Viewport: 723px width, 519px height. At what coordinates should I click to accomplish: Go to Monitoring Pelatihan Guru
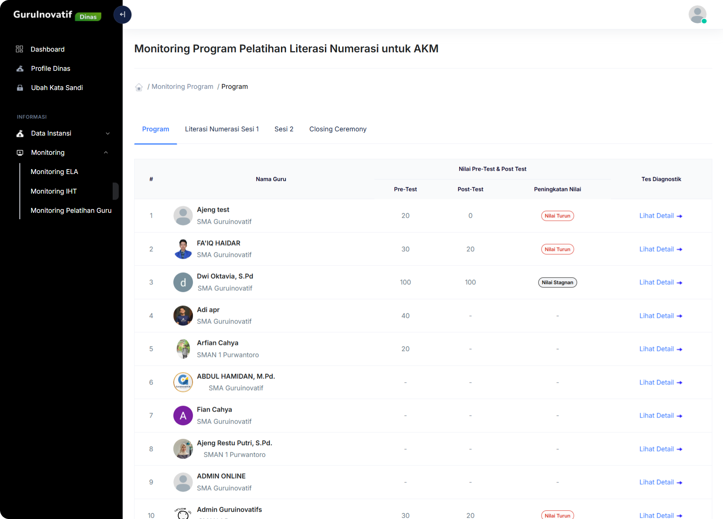(x=71, y=211)
